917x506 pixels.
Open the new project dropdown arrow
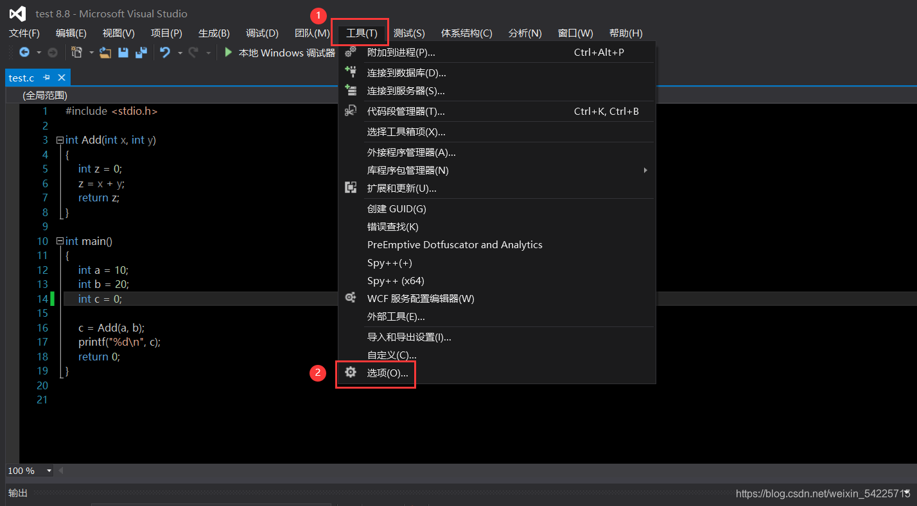click(x=91, y=53)
